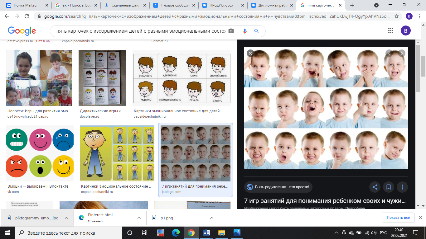Viewport: 426px width, 239px height.
Task: Save the previewed image to collection
Action: [389, 187]
